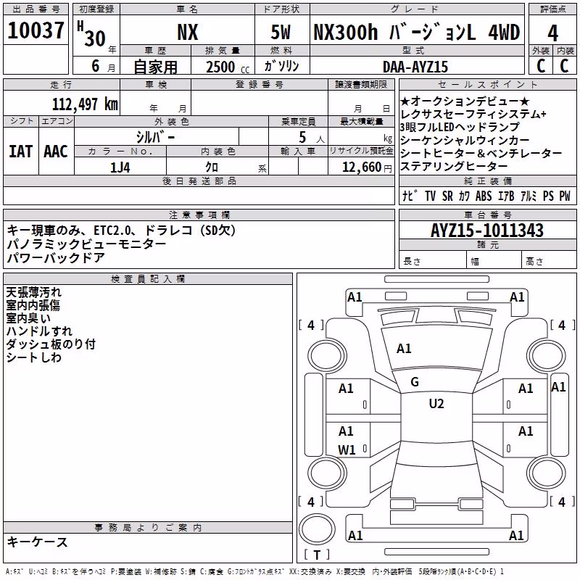Screen dimensions: 580x580
Task: Select model code DAA-AYZ15
Action: [x=415, y=67]
